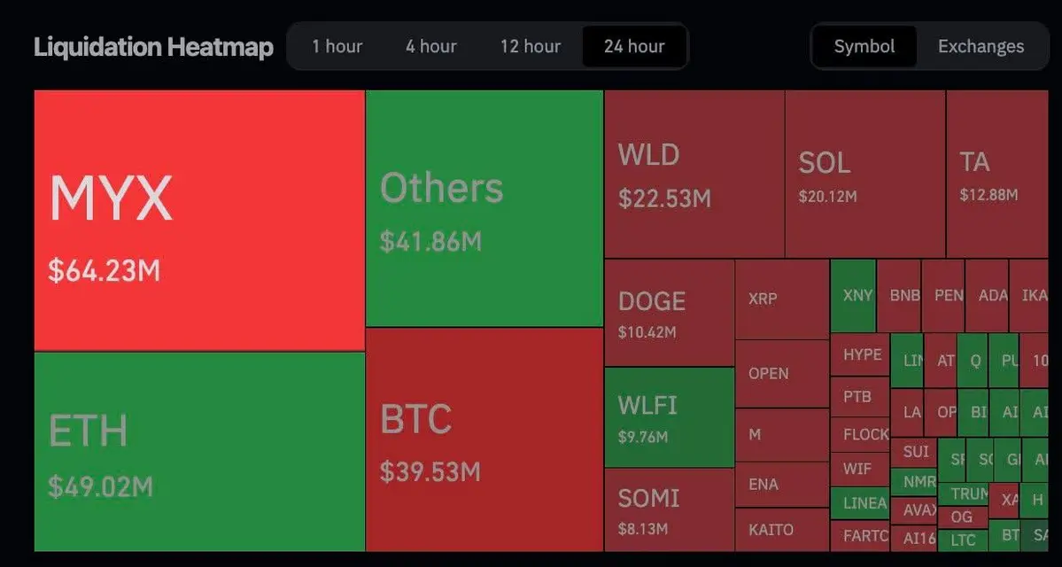Select the 24 hour timeframe
The image size is (1062, 567).
pyautogui.click(x=633, y=46)
